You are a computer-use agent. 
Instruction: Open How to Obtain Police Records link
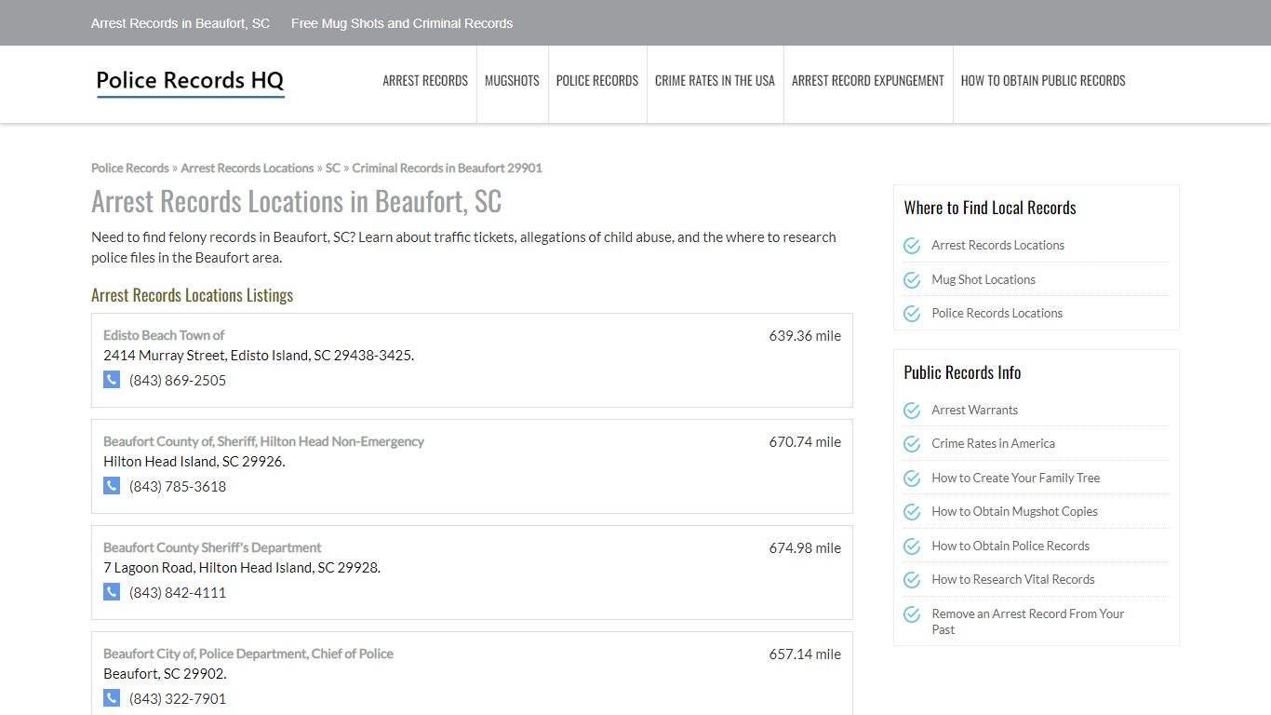(1010, 546)
